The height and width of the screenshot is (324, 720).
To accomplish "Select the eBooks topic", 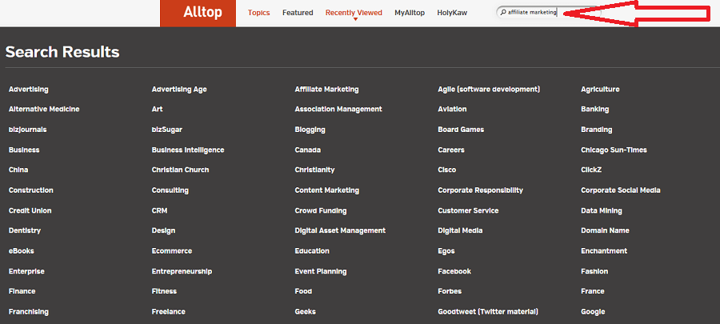I will [21, 251].
